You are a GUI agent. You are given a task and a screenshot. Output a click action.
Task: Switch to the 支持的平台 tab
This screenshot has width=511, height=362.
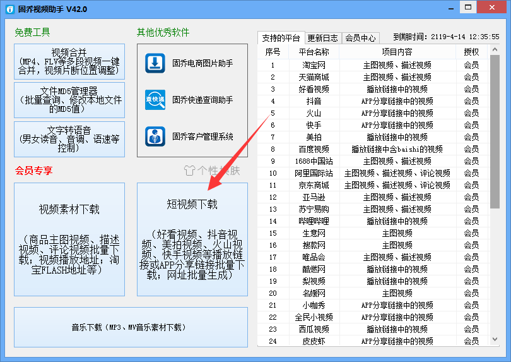[x=281, y=38]
